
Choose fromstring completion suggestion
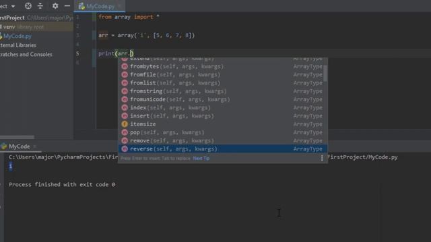coord(223,91)
